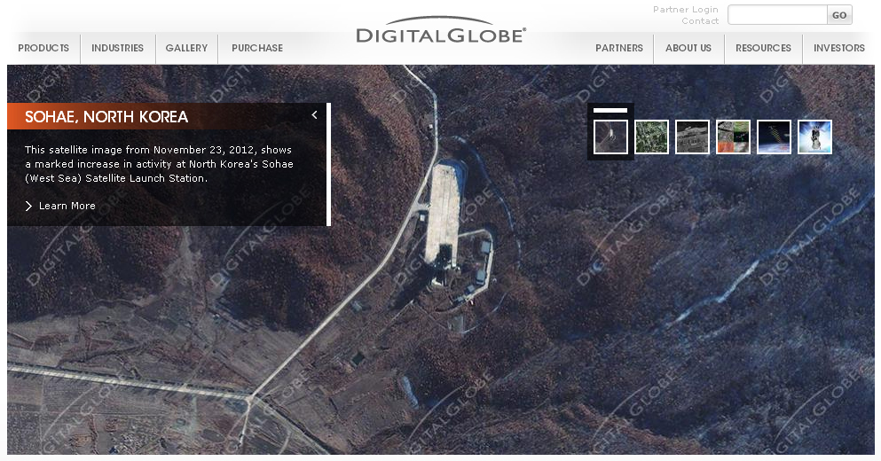The image size is (881, 461).
Task: Click the search input field
Action: (777, 15)
